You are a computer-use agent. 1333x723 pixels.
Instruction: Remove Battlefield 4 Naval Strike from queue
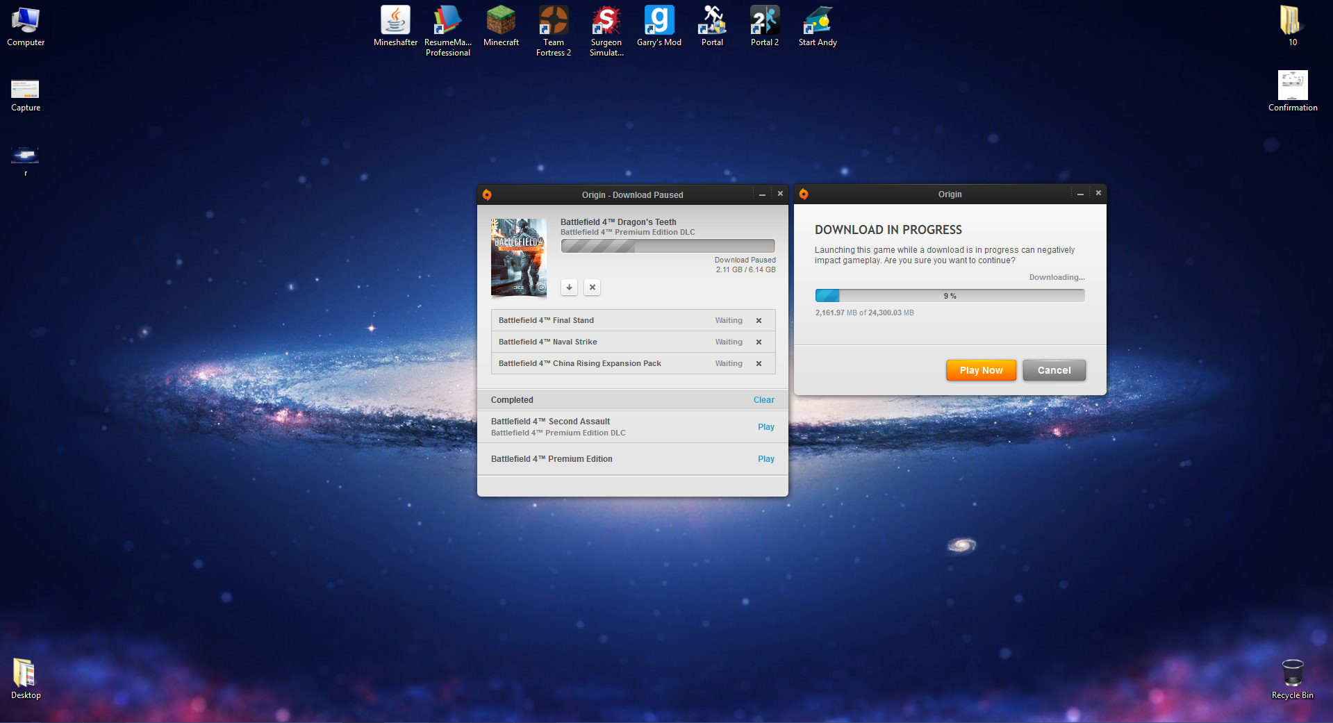759,342
